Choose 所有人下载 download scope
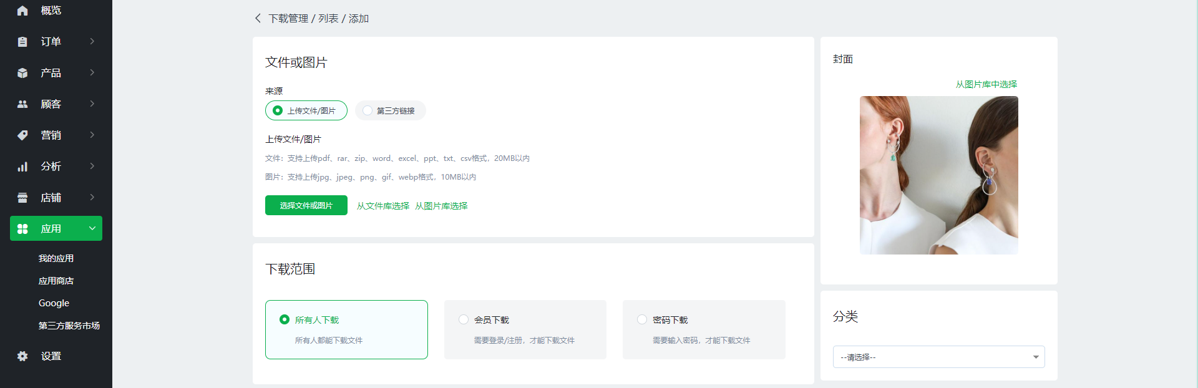This screenshot has width=1198, height=388. click(x=346, y=329)
